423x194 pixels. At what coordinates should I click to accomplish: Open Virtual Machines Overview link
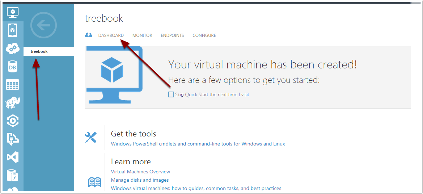click(140, 172)
